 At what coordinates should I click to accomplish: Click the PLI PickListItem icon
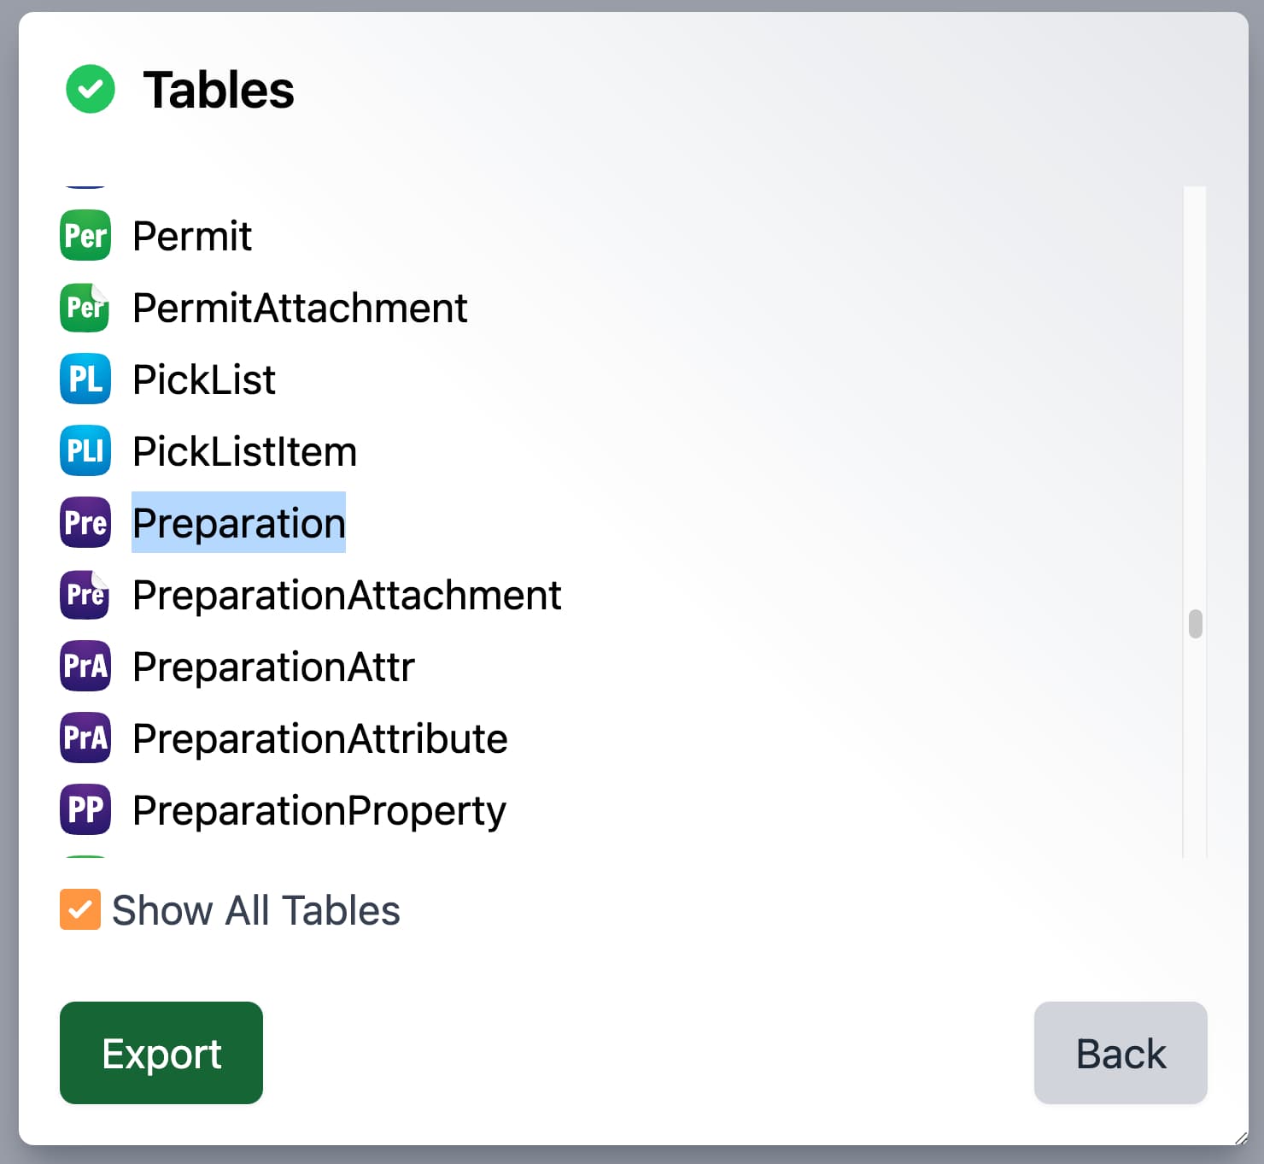coord(85,451)
